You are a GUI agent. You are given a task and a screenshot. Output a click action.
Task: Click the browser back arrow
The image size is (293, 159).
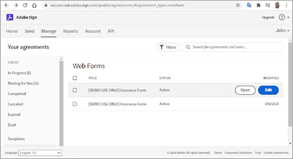click(x=7, y=5)
